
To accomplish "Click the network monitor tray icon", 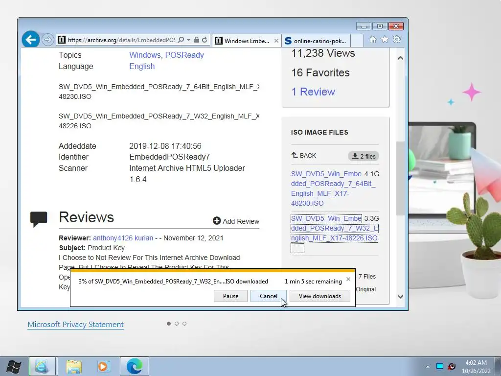I will click(x=440, y=366).
